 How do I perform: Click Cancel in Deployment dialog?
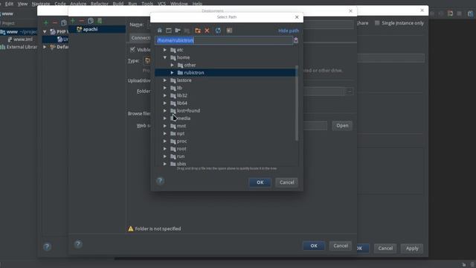(341, 246)
